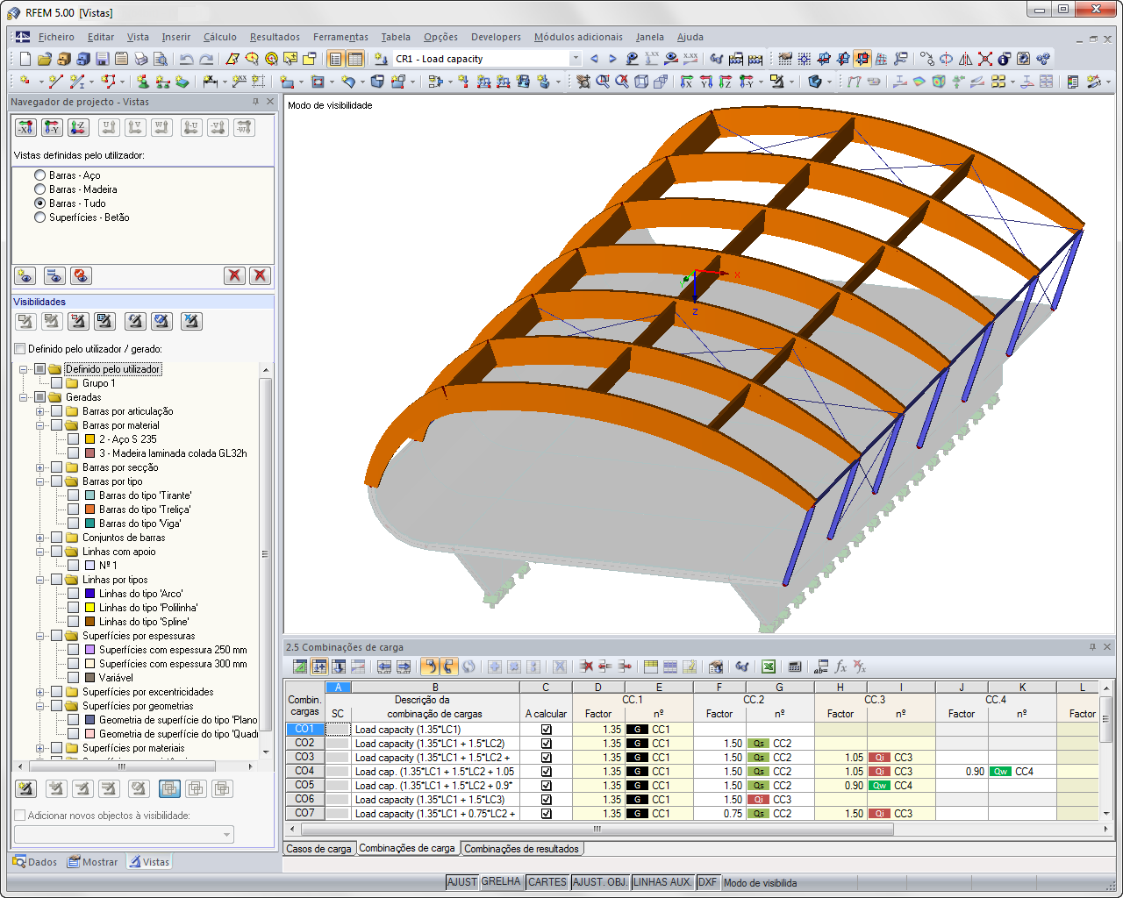This screenshot has height=898, width=1123.
Task: Switch to 'Casos de carga' tab
Action: click(x=318, y=849)
